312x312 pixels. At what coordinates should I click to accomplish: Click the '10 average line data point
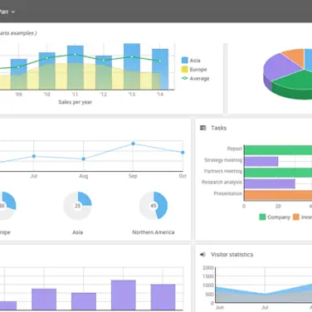click(x=46, y=58)
